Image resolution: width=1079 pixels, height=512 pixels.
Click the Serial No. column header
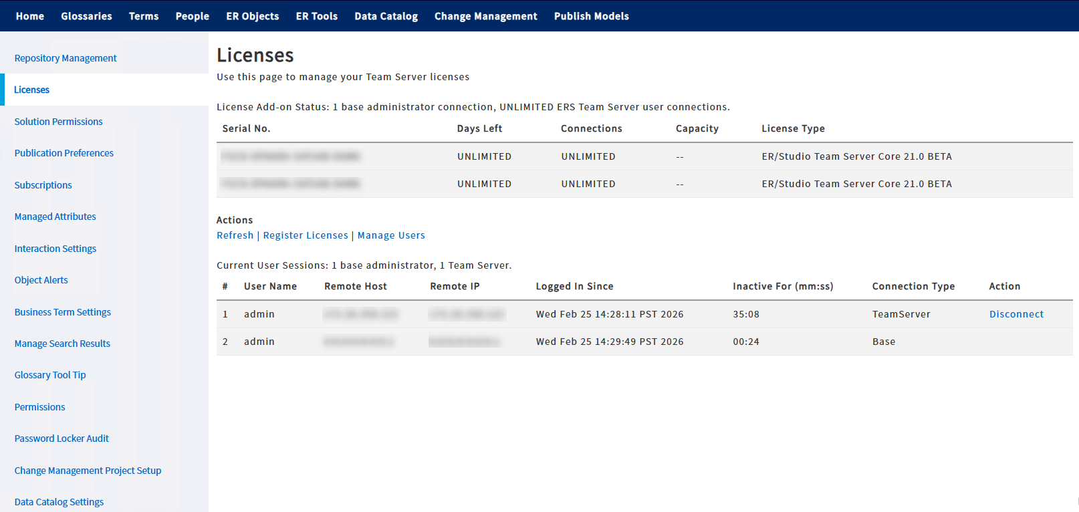[x=247, y=128]
